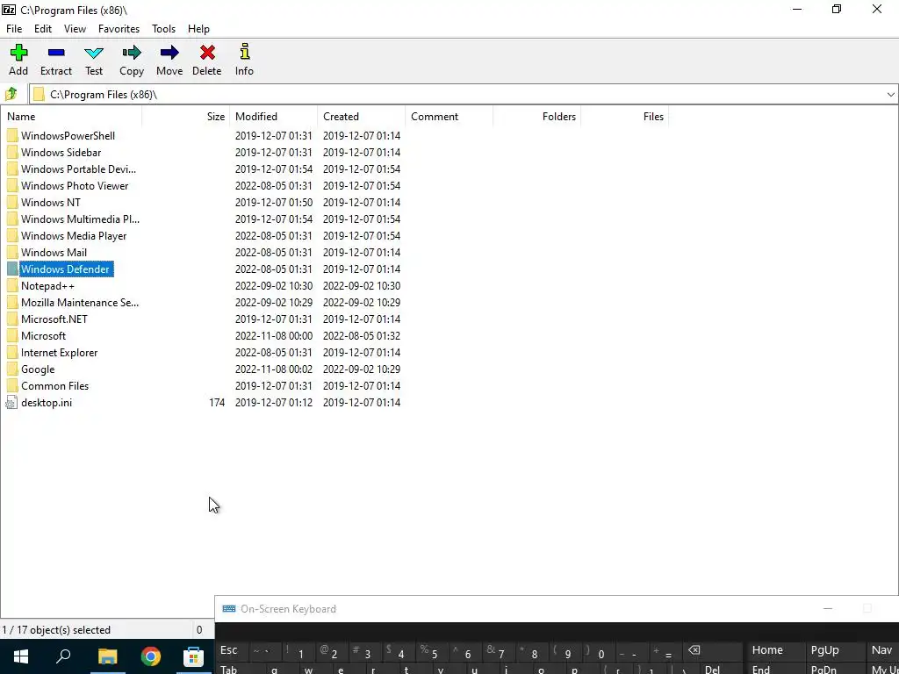Click the Common Files folder icon
This screenshot has width=899, height=674.
click(12, 386)
